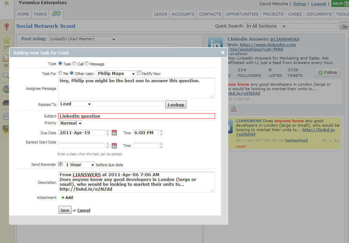Open the CONTACTS tab
349x243 pixels.
point(210,14)
